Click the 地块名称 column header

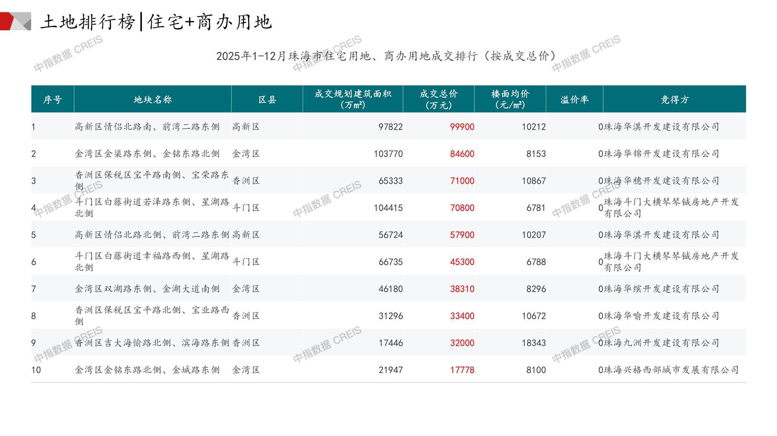[153, 100]
